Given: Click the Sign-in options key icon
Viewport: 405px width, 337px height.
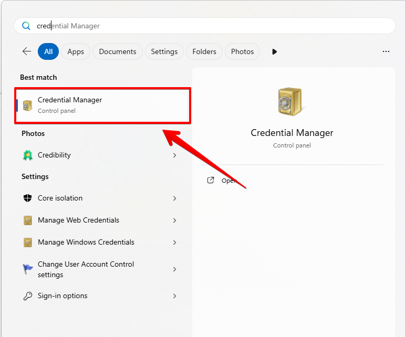Looking at the screenshot, I should click(28, 296).
